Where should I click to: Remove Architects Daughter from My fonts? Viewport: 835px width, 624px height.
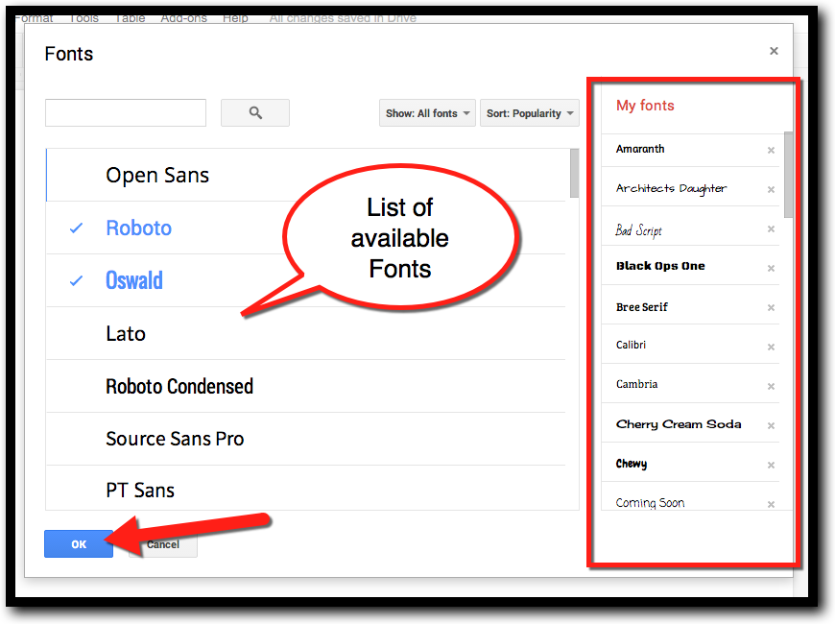pyautogui.click(x=771, y=190)
